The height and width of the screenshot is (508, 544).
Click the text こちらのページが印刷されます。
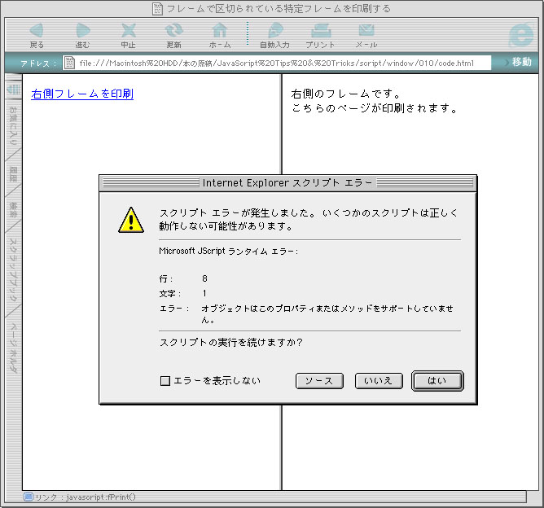[375, 108]
